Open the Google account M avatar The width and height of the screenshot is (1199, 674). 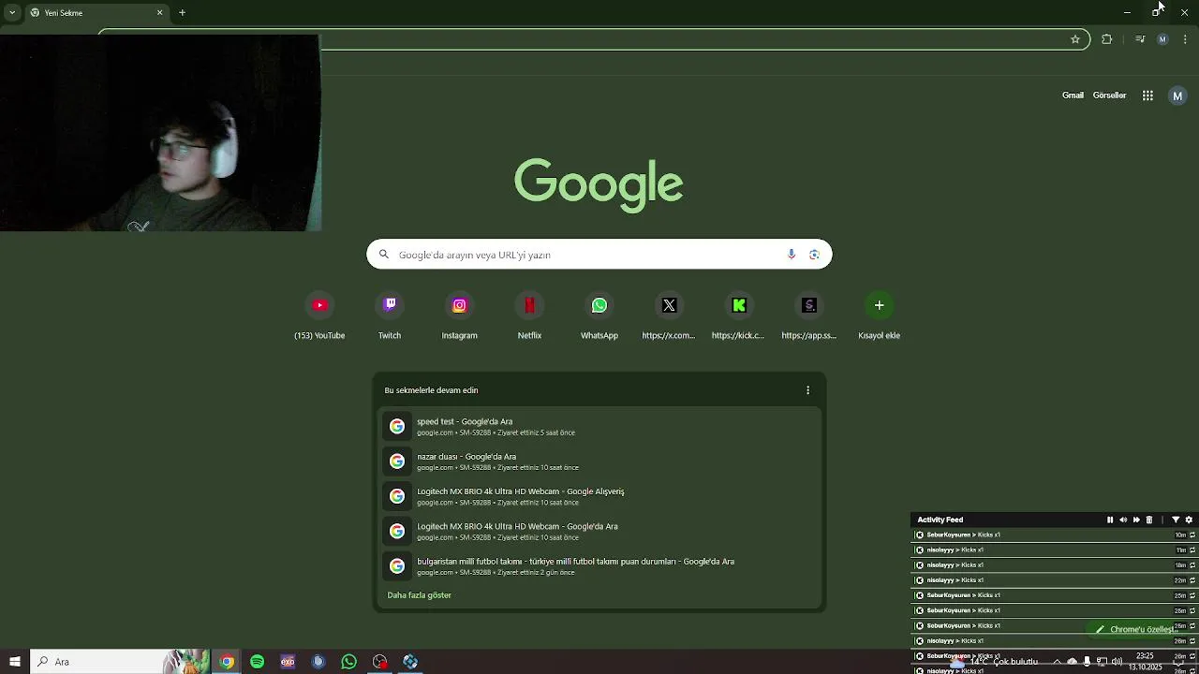[x=1177, y=95]
